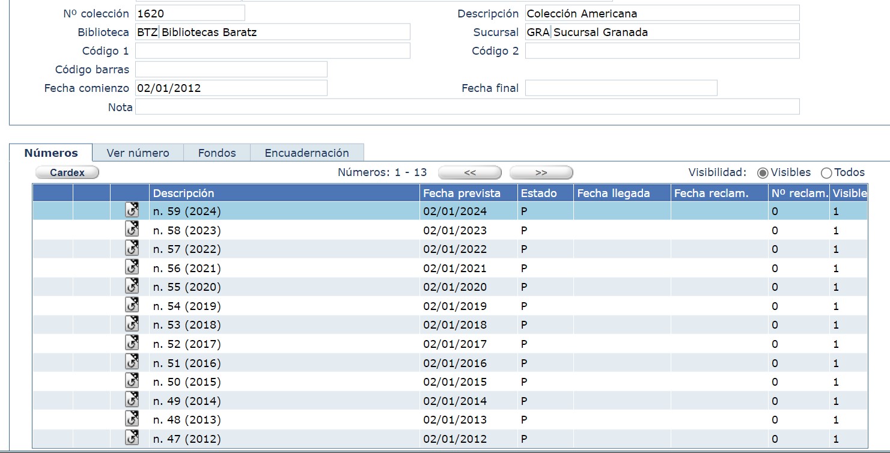Go to next page with >> button

(x=541, y=173)
